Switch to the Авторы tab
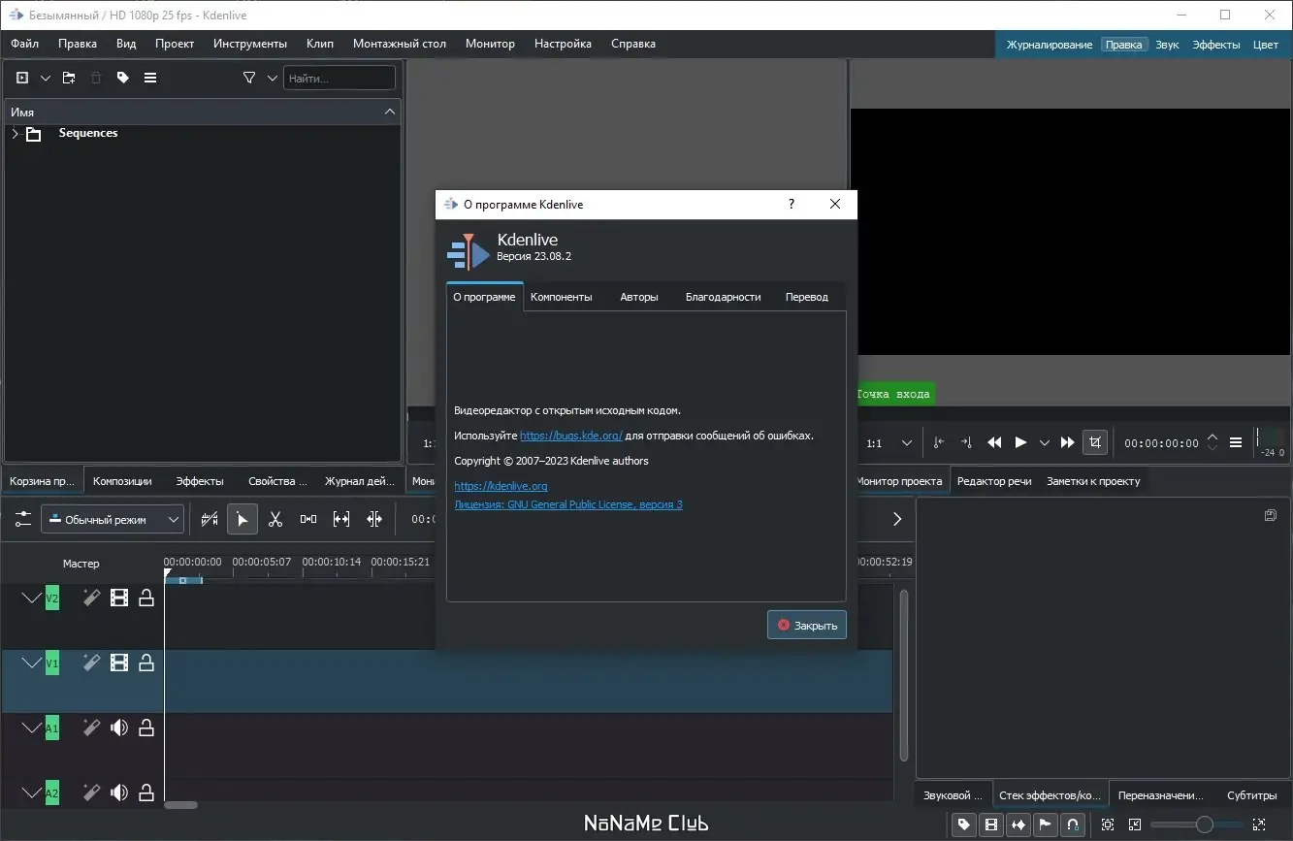This screenshot has width=1293, height=841. click(x=638, y=297)
